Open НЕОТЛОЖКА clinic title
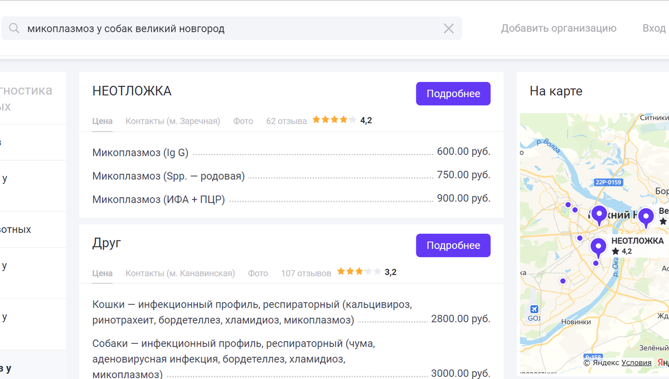The width and height of the screenshot is (669, 379). pyautogui.click(x=132, y=91)
